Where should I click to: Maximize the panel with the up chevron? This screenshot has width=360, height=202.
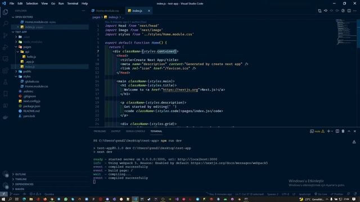[x=349, y=131]
